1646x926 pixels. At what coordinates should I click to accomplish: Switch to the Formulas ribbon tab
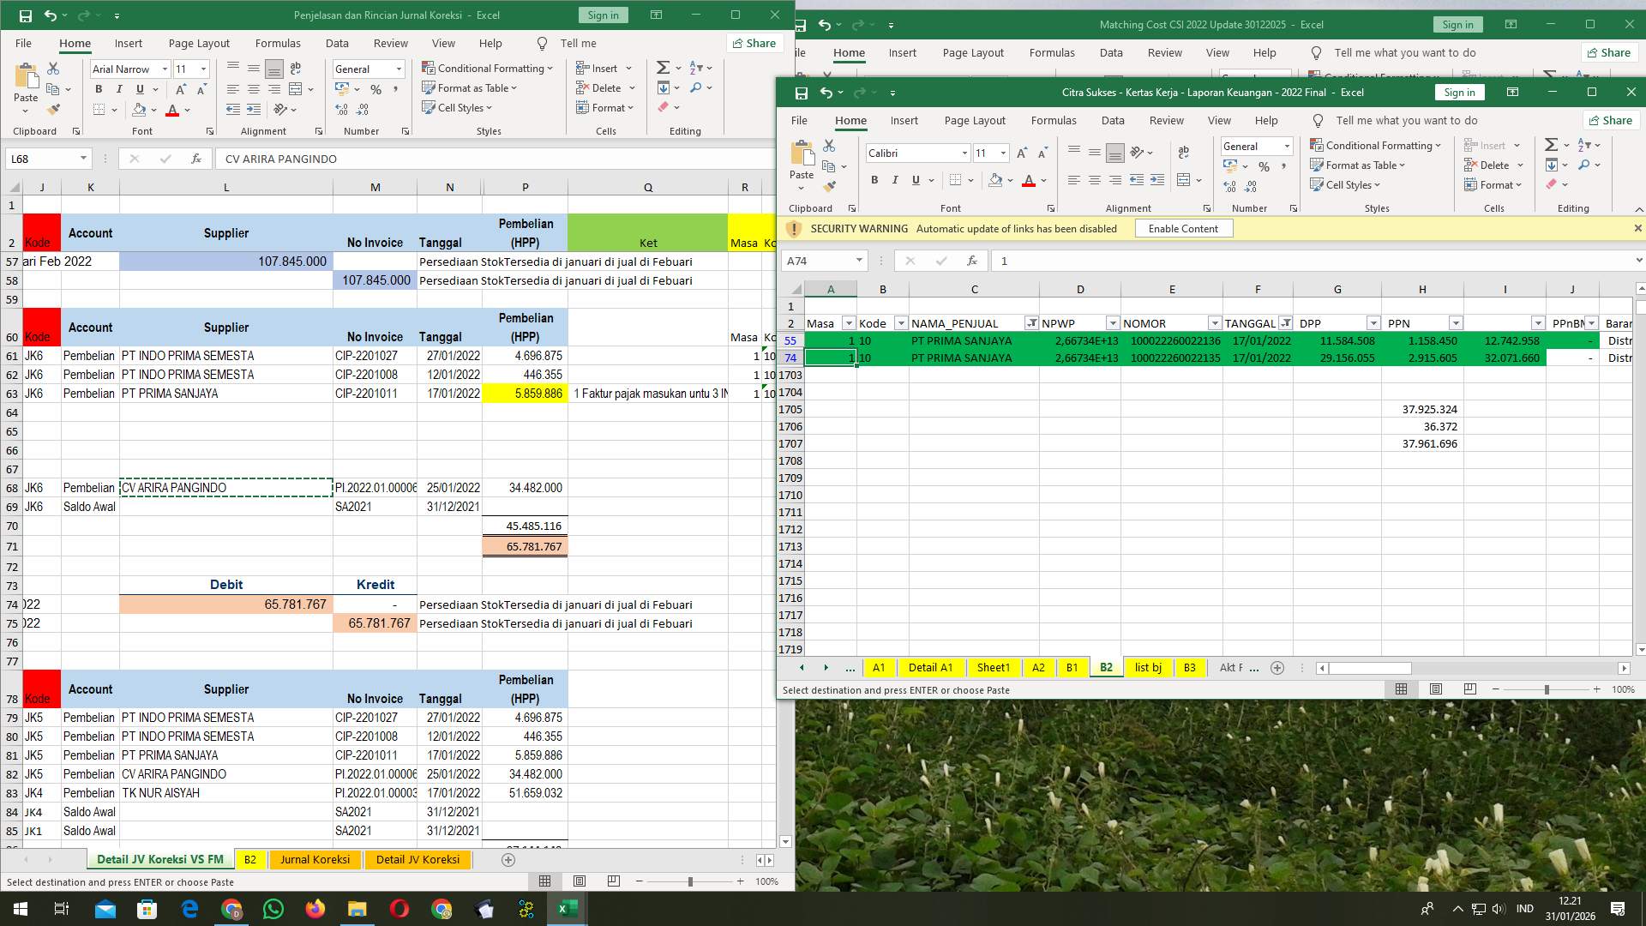click(1054, 120)
